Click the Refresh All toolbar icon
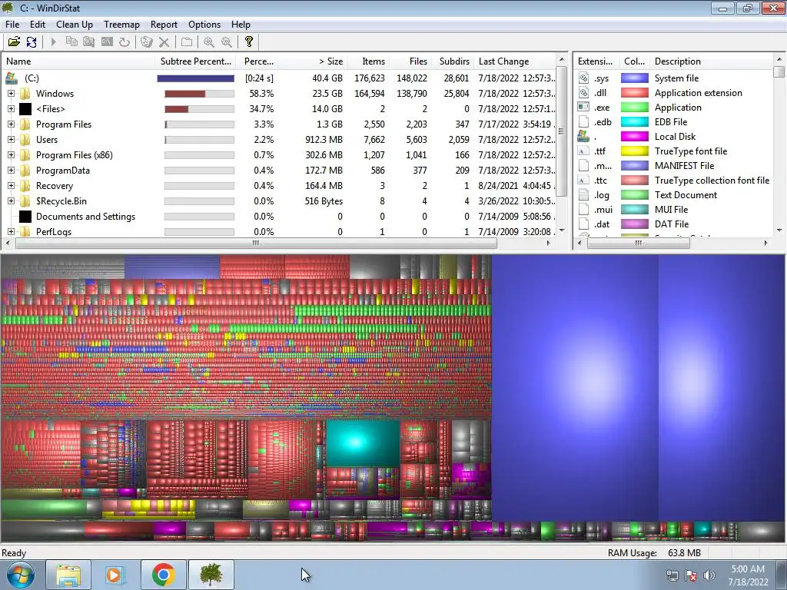Screen dimensions: 787x590 32,42
